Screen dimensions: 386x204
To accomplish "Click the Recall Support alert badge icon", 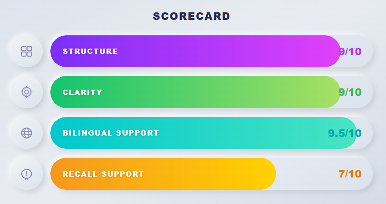I will click(26, 174).
